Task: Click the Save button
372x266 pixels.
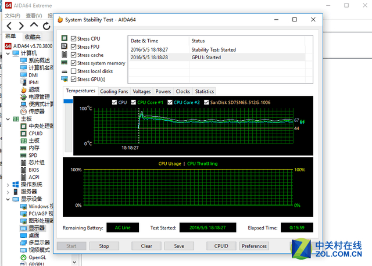Action: pyautogui.click(x=179, y=246)
